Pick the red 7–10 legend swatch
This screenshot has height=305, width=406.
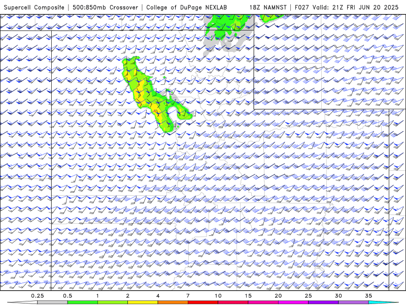203,302
